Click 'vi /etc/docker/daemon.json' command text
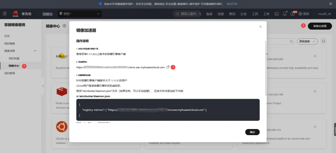Screen dimensions: 336x153 tap(93, 97)
